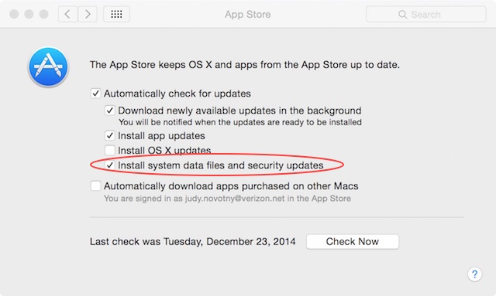This screenshot has height=296, width=496.
Task: Click the back navigation arrow
Action: tap(67, 14)
